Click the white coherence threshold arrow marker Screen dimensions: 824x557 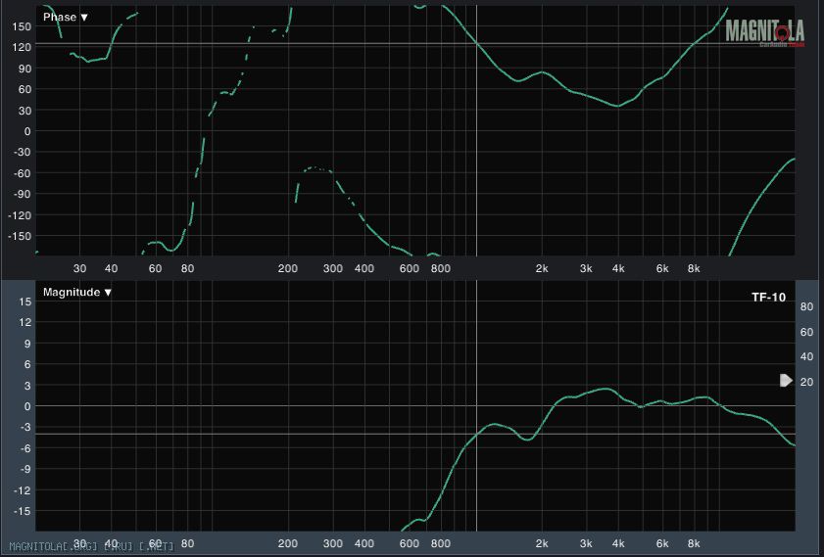[x=785, y=380]
